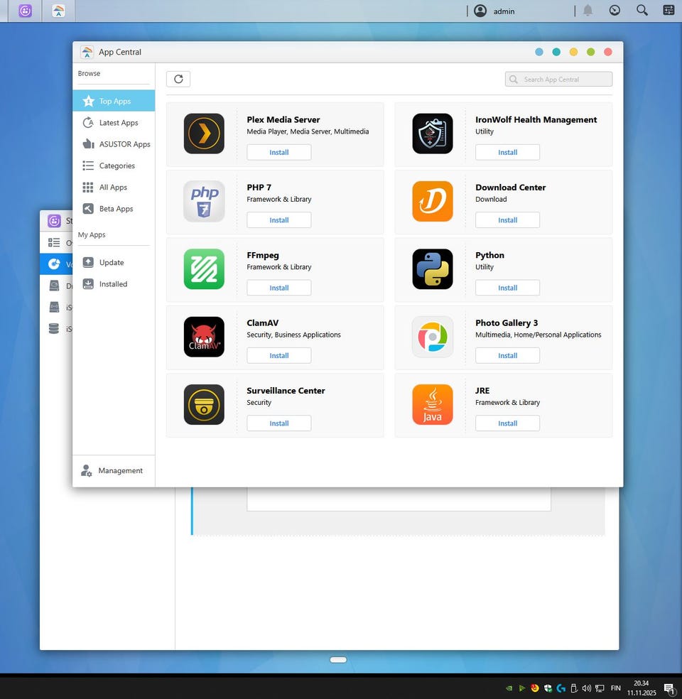The image size is (682, 699).
Task: Install IronWolf Health Management
Action: click(508, 153)
